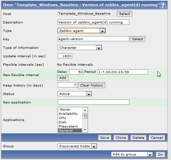Expand the Type of information dropdown
171x160 pixels.
coord(80,47)
